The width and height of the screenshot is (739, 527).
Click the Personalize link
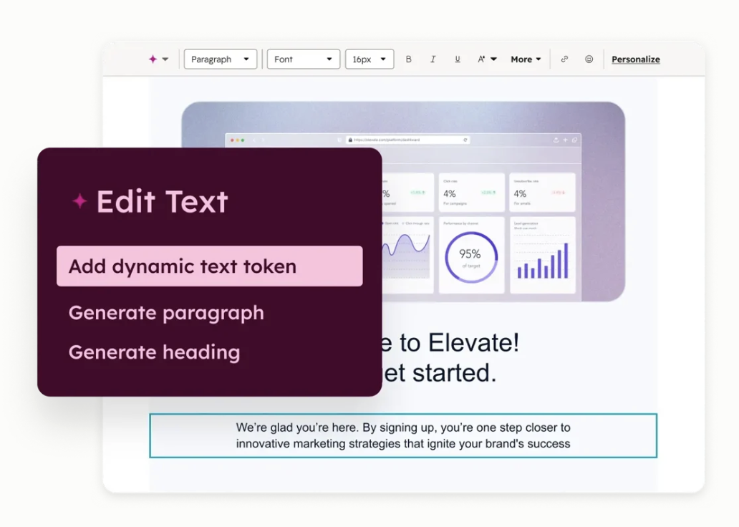pyautogui.click(x=635, y=59)
